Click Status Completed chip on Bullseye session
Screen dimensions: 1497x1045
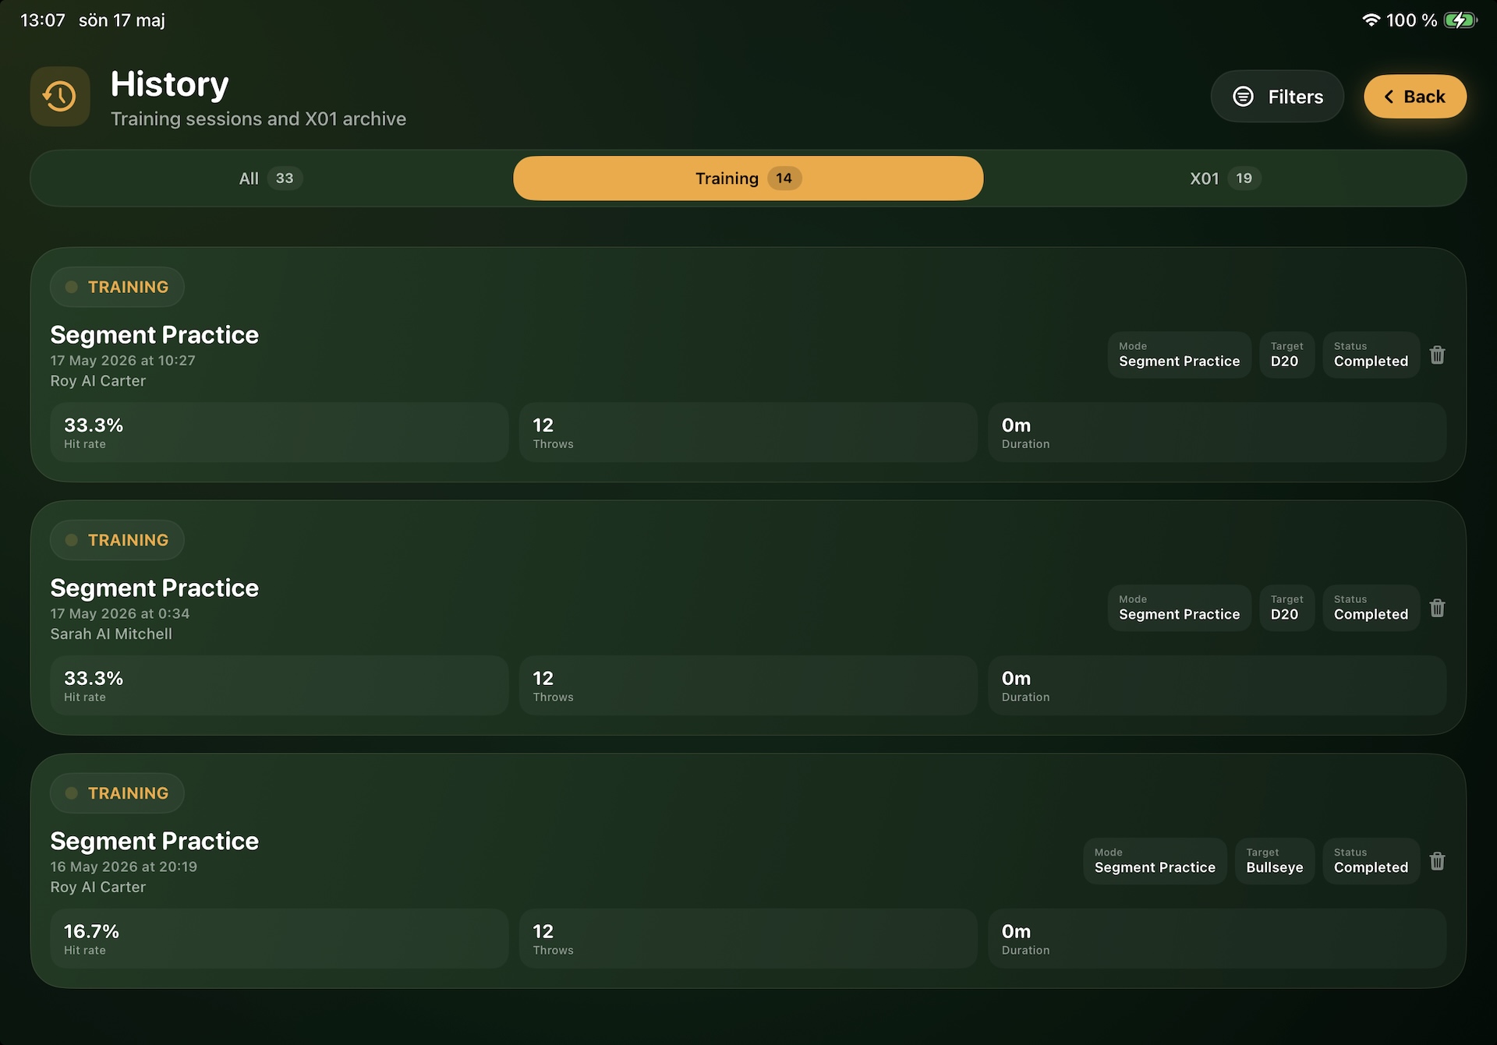pyautogui.click(x=1371, y=862)
